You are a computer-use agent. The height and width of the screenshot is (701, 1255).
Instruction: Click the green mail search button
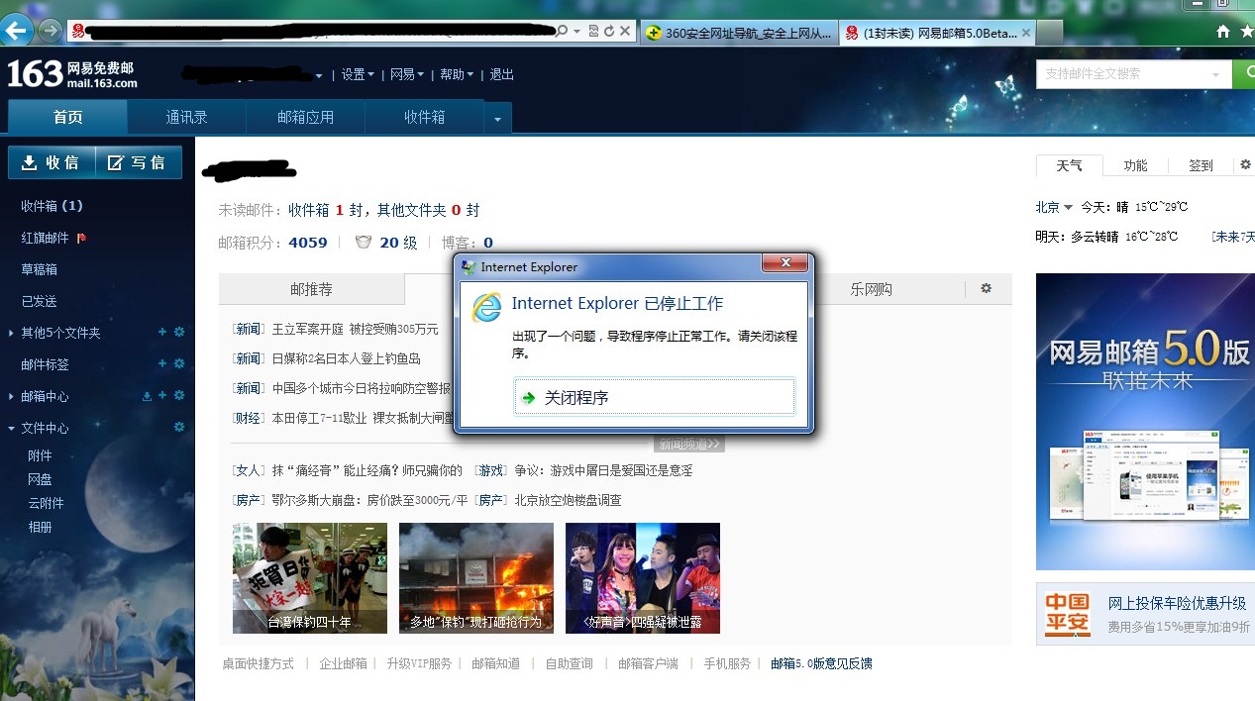(1243, 73)
